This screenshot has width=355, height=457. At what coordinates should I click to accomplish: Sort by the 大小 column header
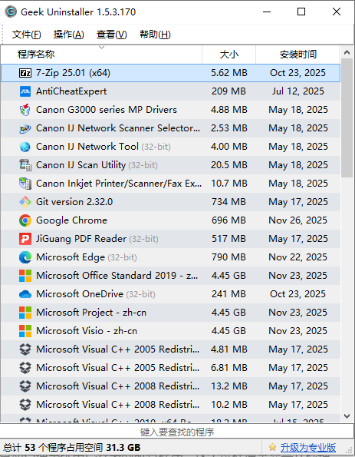point(228,55)
